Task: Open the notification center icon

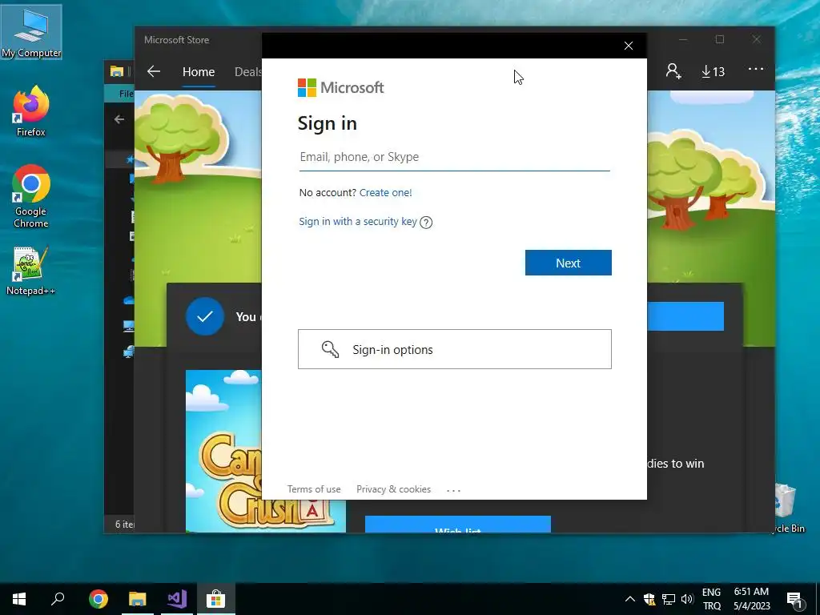Action: [x=794, y=599]
